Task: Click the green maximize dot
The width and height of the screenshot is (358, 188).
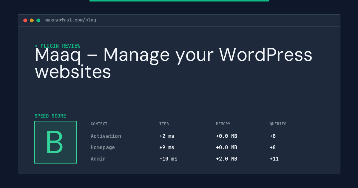Action: click(38, 20)
